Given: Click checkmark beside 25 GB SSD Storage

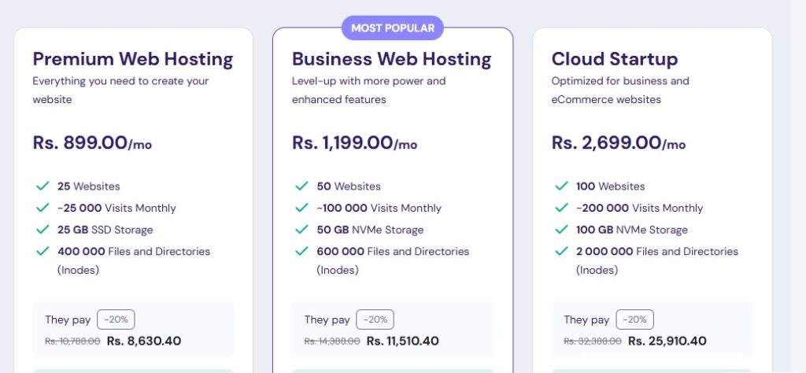Looking at the screenshot, I should pos(43,230).
